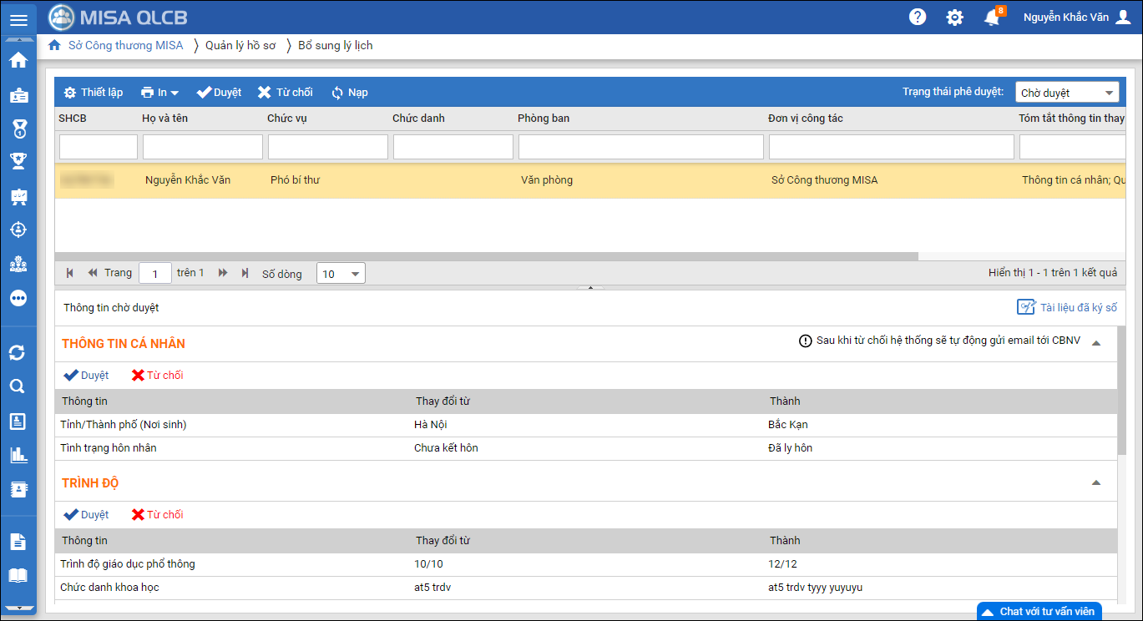Screen dimensions: 1143x621
Task: Click the chart report sidebar icon
Action: tap(18, 455)
